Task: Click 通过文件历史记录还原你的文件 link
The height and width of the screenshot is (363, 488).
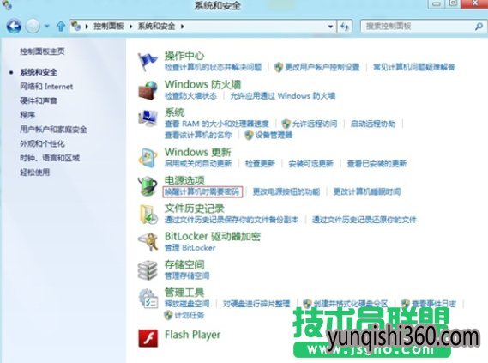Action: tap(364, 220)
